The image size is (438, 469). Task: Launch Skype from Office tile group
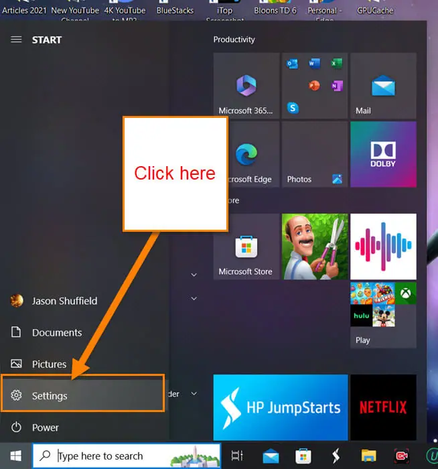coord(293,108)
